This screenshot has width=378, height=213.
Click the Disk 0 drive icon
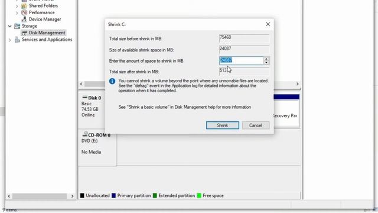click(x=84, y=97)
